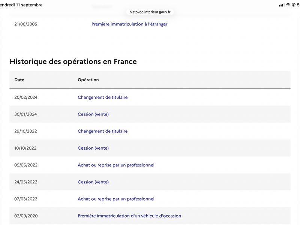This screenshot has height=225, width=300.
Task: Tap the 'vendredi 11 septembre' status bar date
Action: 21,5
